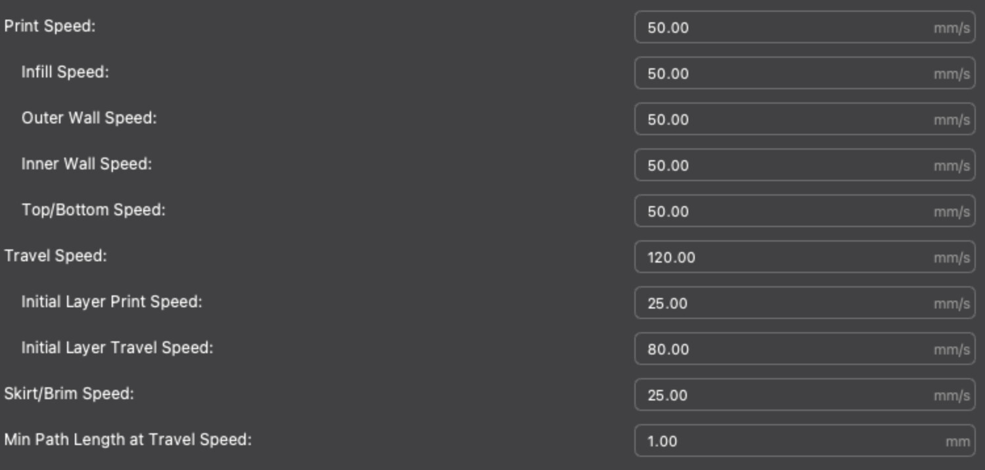Click the "Initial Layer Print Speed:" label
Viewport: 985px width, 470px height.
(x=112, y=302)
